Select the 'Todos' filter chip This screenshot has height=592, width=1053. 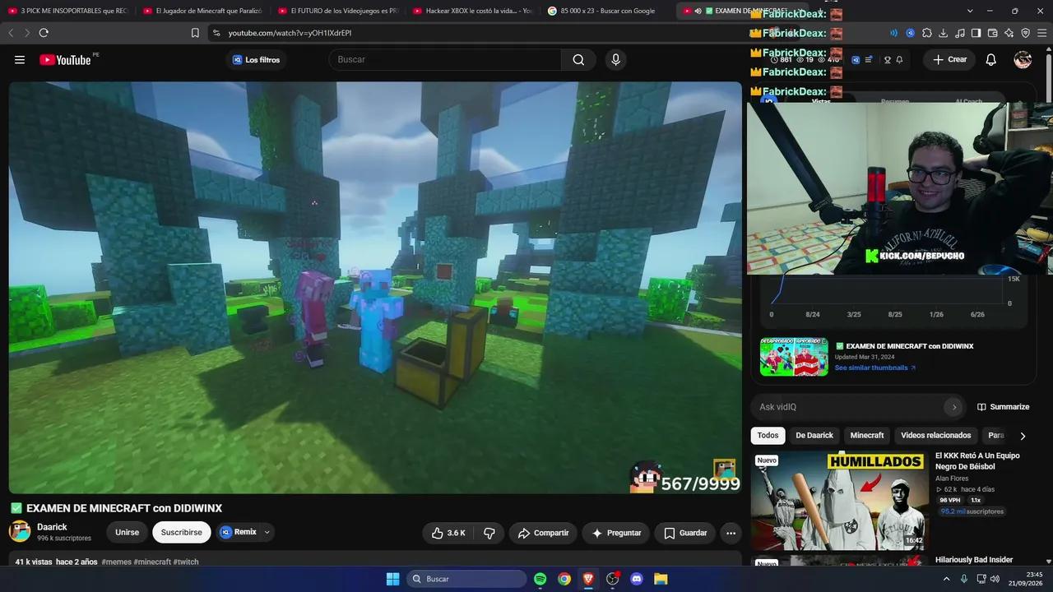pos(768,436)
